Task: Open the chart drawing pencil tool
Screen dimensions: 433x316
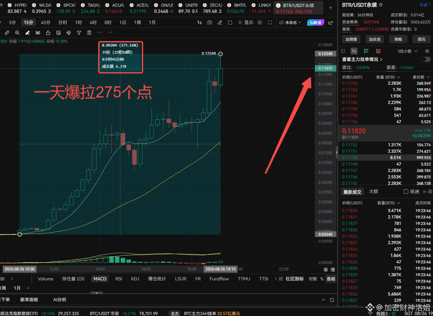Action: [220, 22]
